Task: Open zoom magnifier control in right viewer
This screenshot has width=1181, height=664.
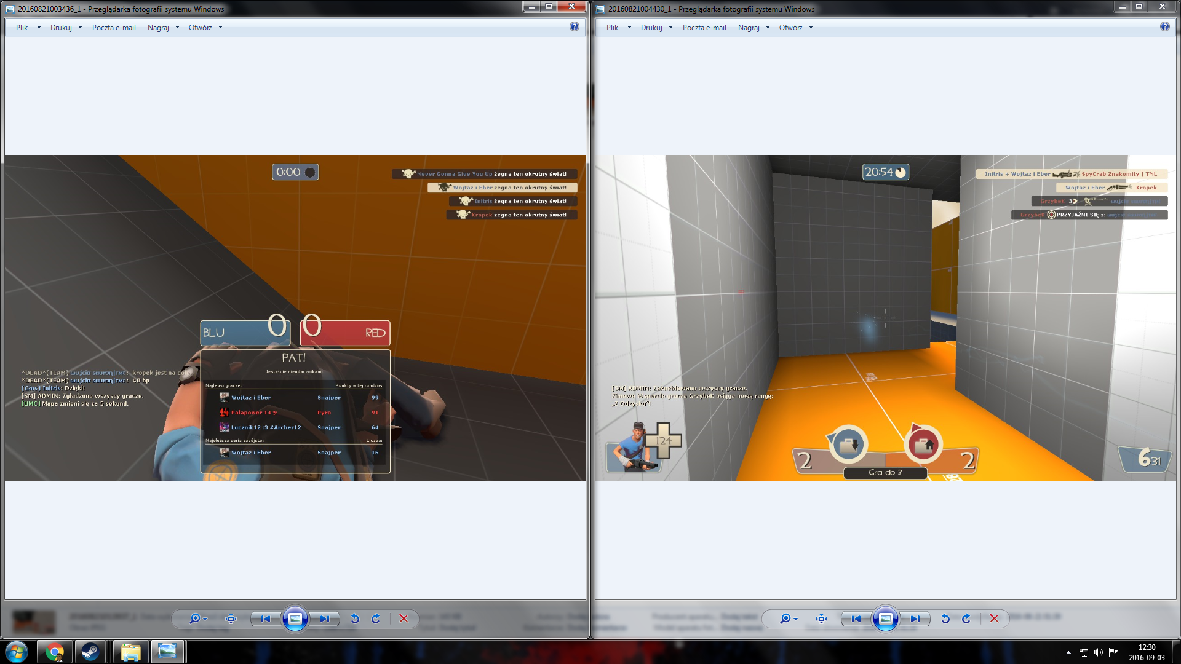Action: point(789,619)
